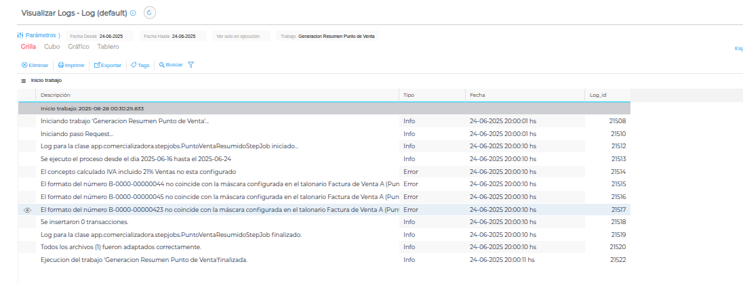Viewport: 743px width, 283px height.
Task: Click the Ver solo en ejecución field
Action: [241, 36]
